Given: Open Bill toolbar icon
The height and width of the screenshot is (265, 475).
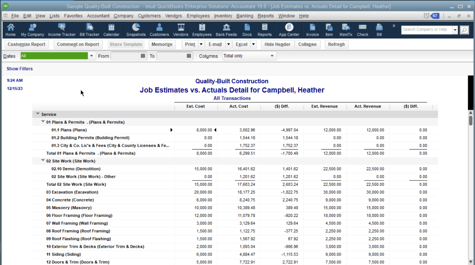Looking at the screenshot, I should [379, 30].
